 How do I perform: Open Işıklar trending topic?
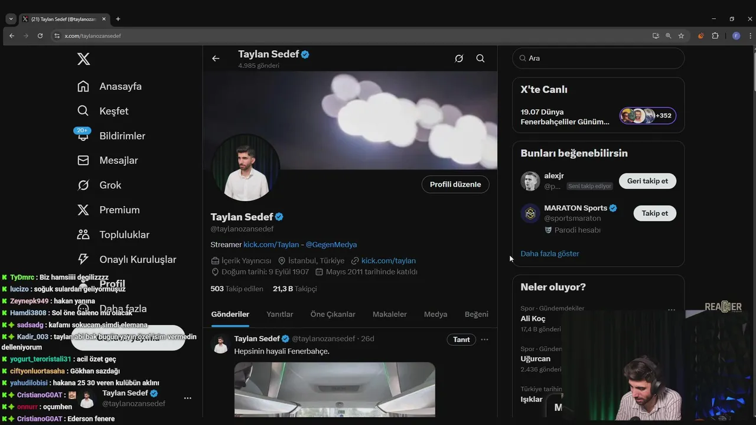click(532, 399)
